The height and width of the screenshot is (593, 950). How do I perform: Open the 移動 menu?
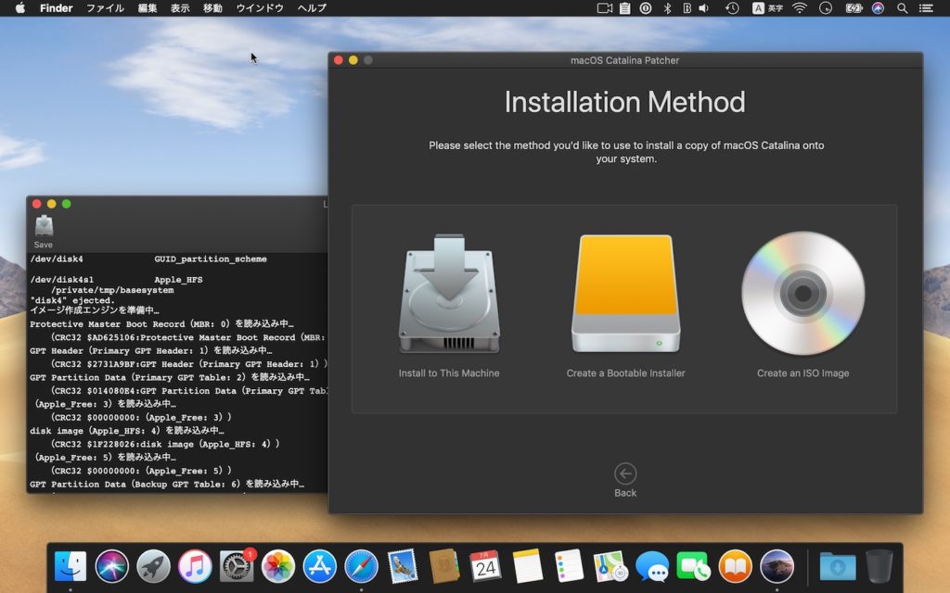[212, 8]
